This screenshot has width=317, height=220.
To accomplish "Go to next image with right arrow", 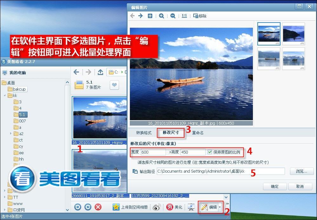I will (x=140, y=16).
